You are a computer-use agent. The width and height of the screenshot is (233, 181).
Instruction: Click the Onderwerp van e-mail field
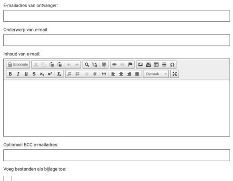pyautogui.click(x=116, y=40)
